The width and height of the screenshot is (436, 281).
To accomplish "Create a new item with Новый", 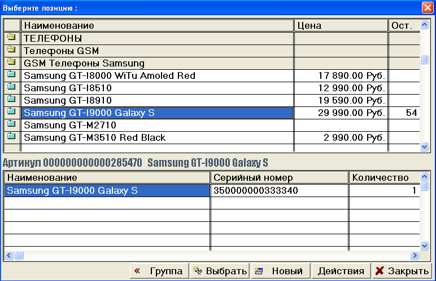I will [281, 271].
